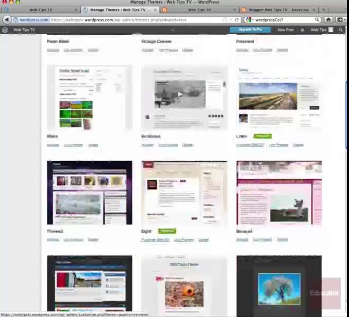Screen dimensions: 349x317
Task: Open a new tab with the plus button
Action: pos(323,10)
